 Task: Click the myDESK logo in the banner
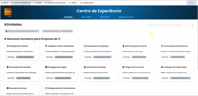coord(8,12)
